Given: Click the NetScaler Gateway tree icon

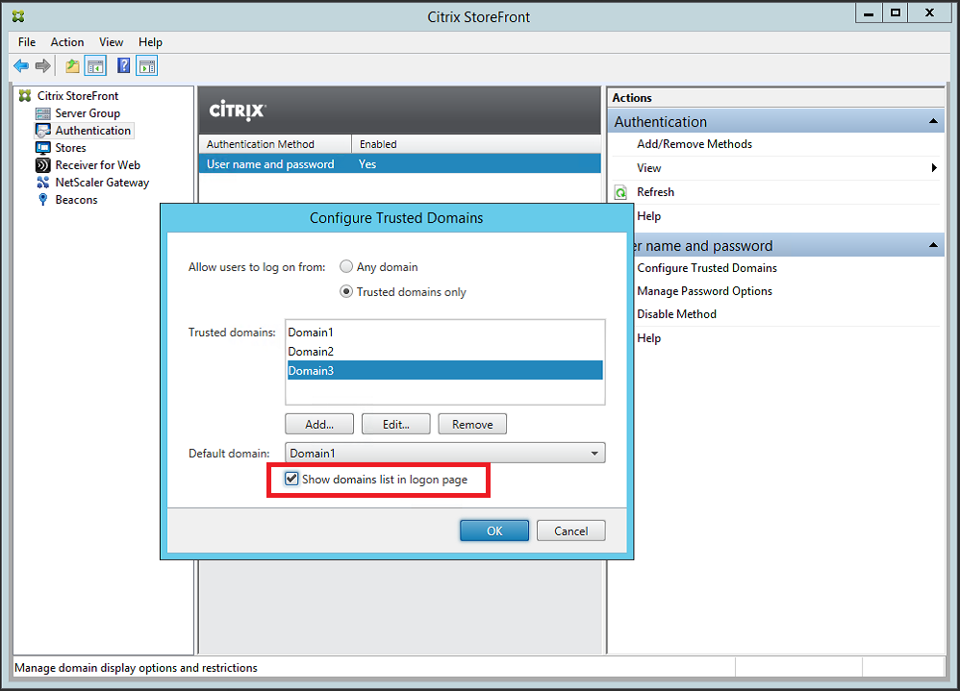Looking at the screenshot, I should pyautogui.click(x=42, y=183).
